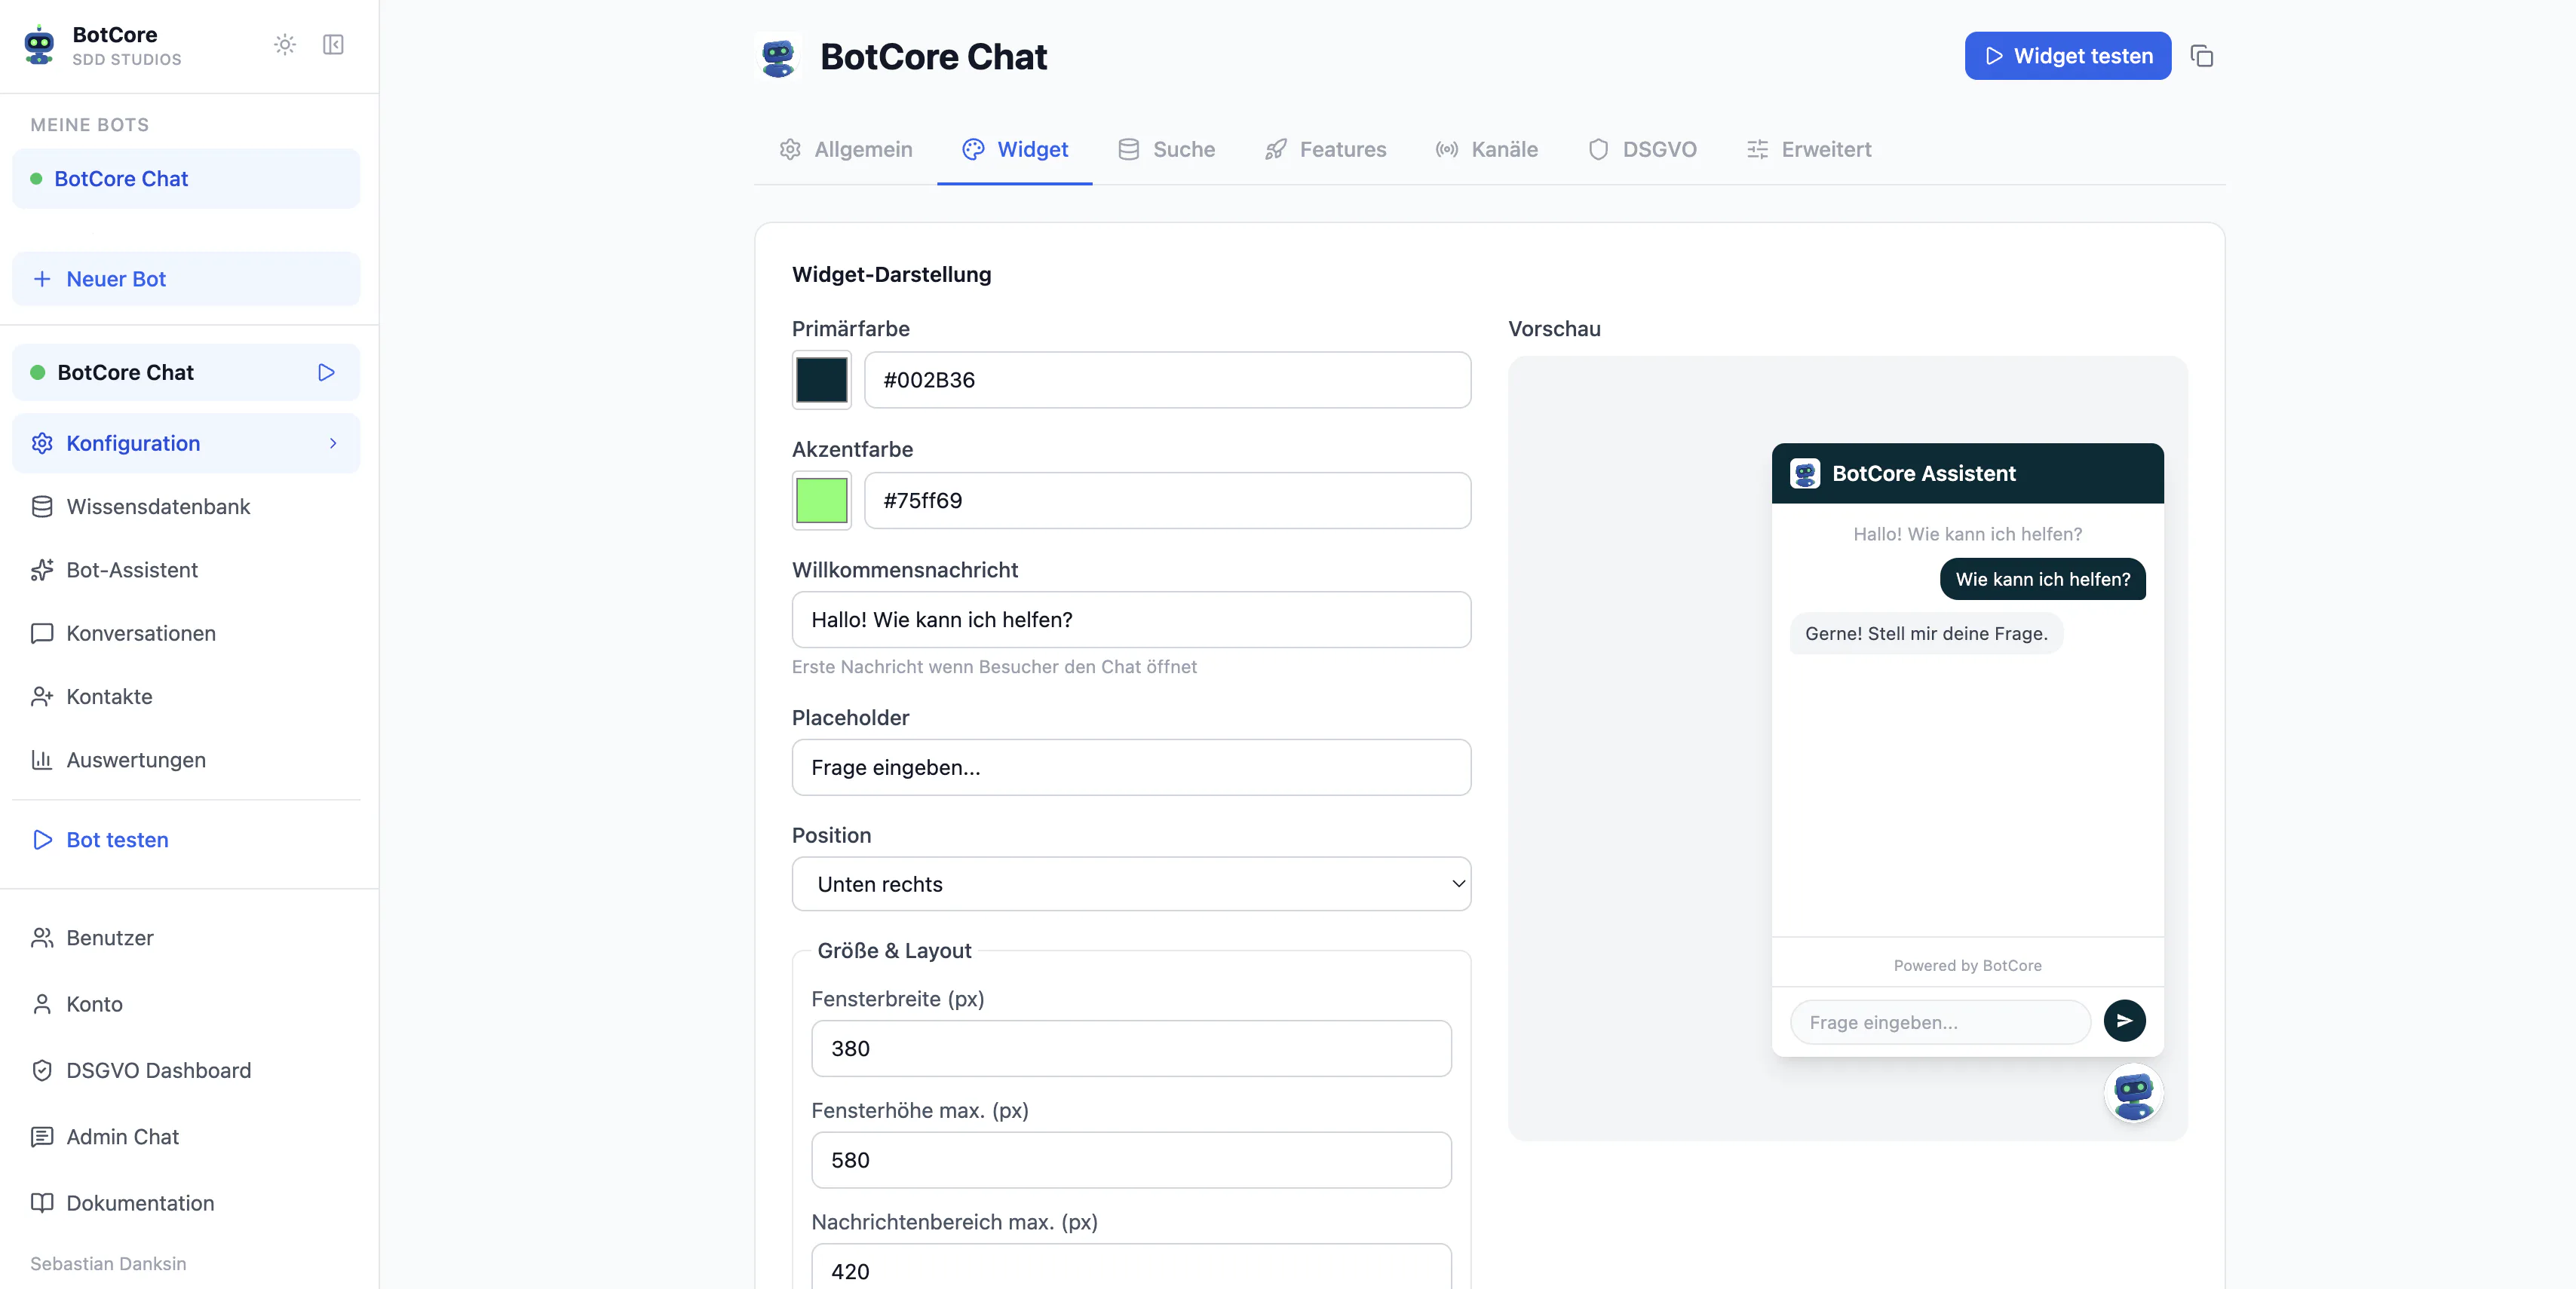The height and width of the screenshot is (1289, 2576).
Task: Click the send arrow in chat preview
Action: (x=2124, y=1021)
